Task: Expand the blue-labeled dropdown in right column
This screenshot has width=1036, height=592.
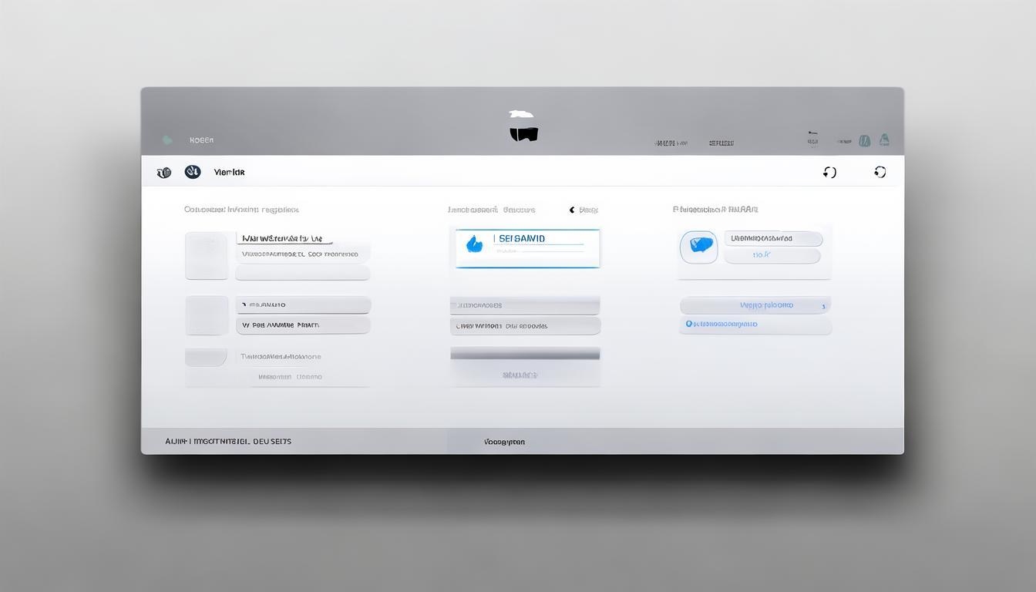Action: [x=755, y=305]
